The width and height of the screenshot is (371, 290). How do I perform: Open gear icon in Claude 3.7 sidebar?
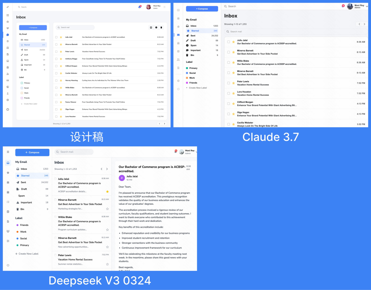pyautogui.click(x=178, y=81)
